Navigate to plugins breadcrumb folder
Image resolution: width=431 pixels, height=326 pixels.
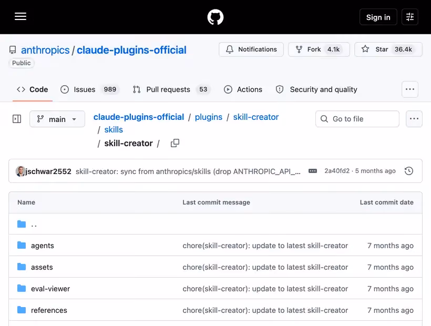(209, 117)
